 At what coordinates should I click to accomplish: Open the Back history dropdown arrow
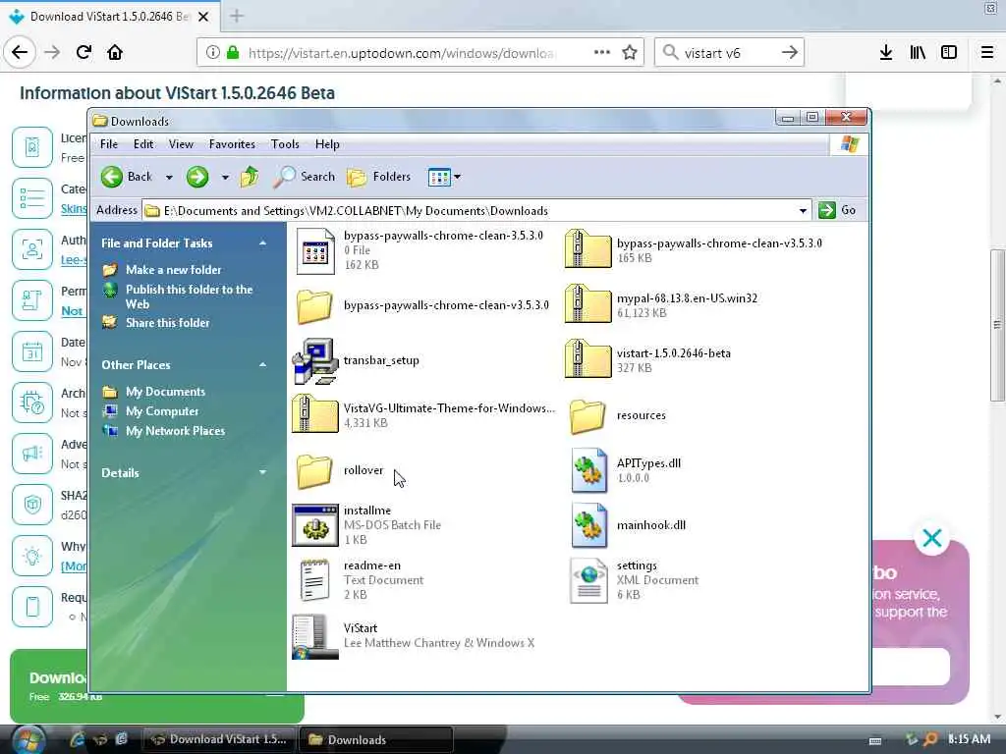pyautogui.click(x=169, y=177)
